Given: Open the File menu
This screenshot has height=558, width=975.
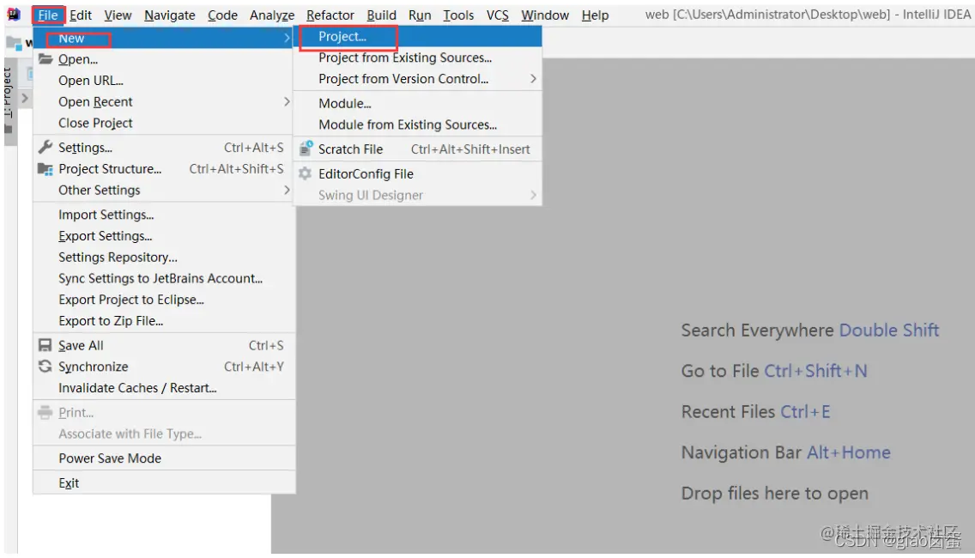Looking at the screenshot, I should [x=48, y=15].
